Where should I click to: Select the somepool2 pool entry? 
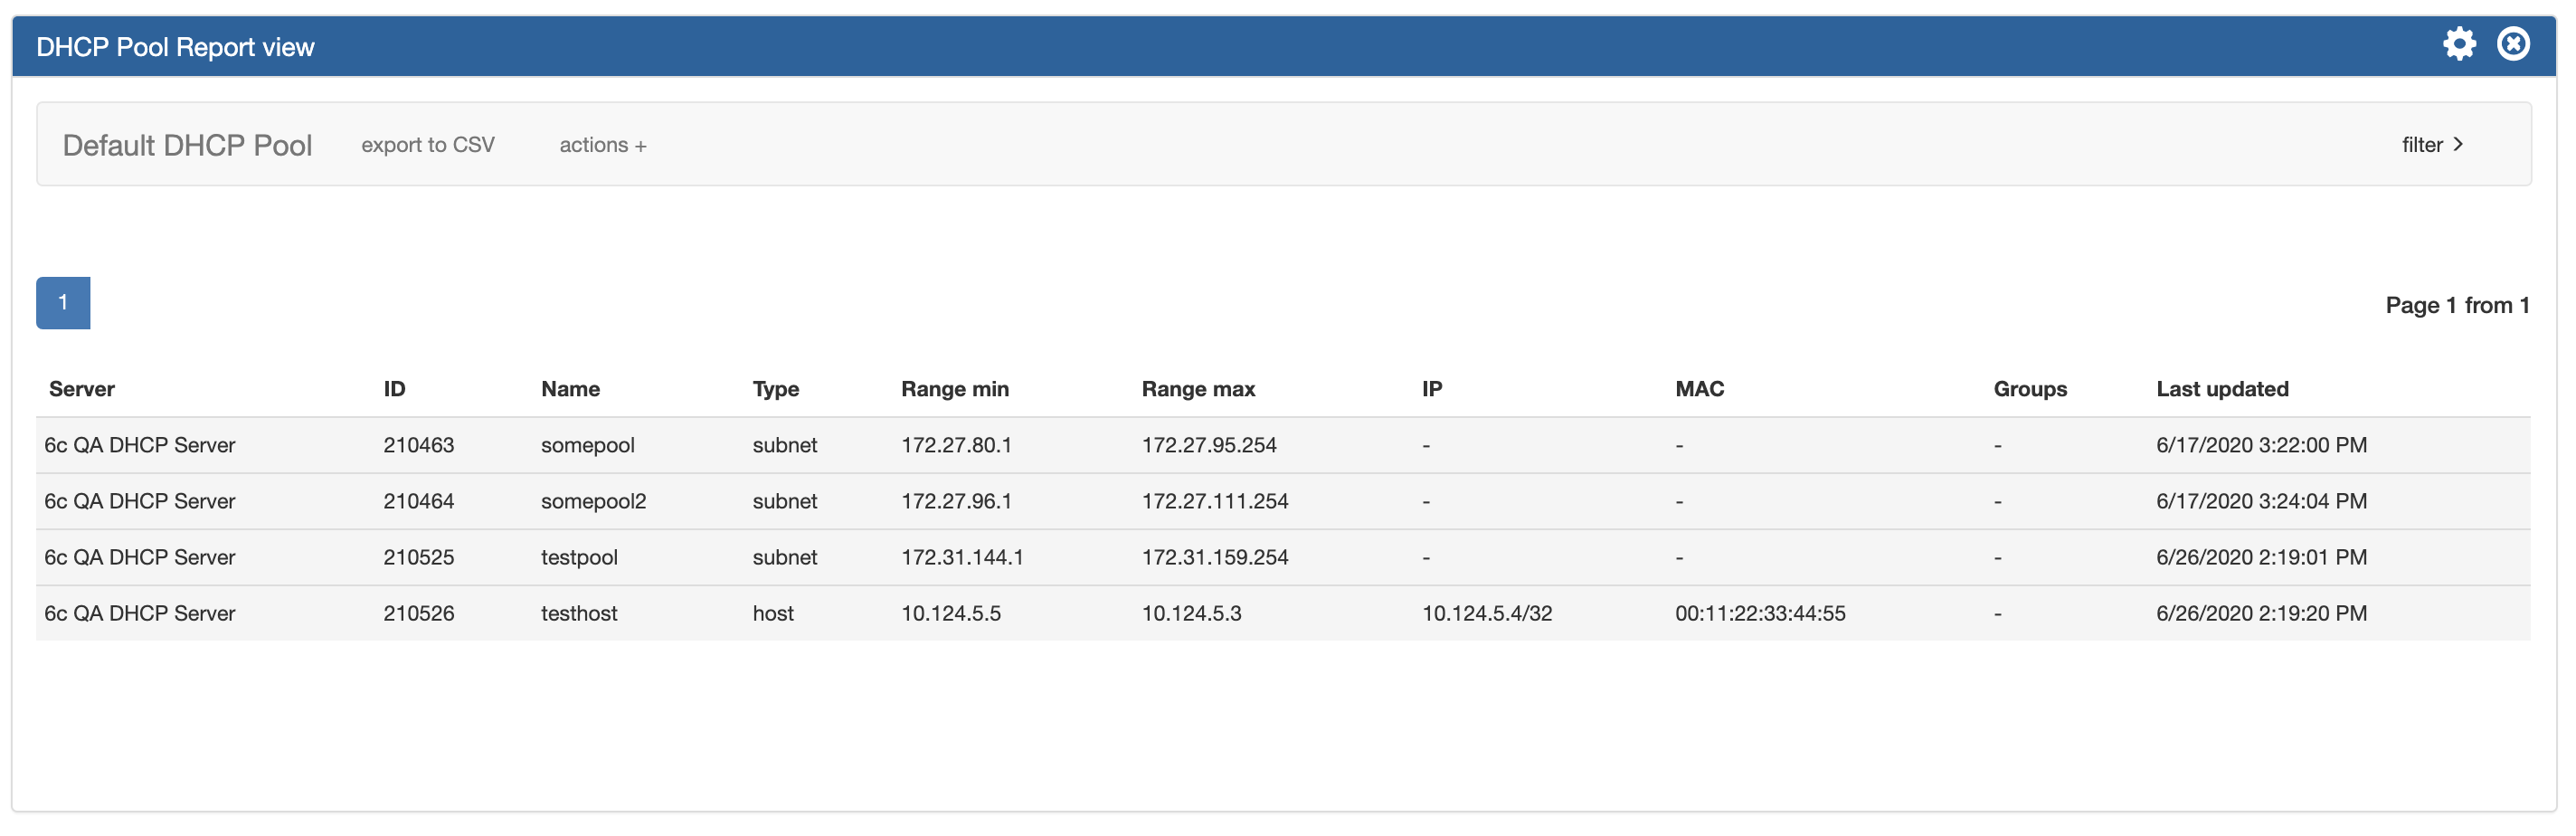593,501
